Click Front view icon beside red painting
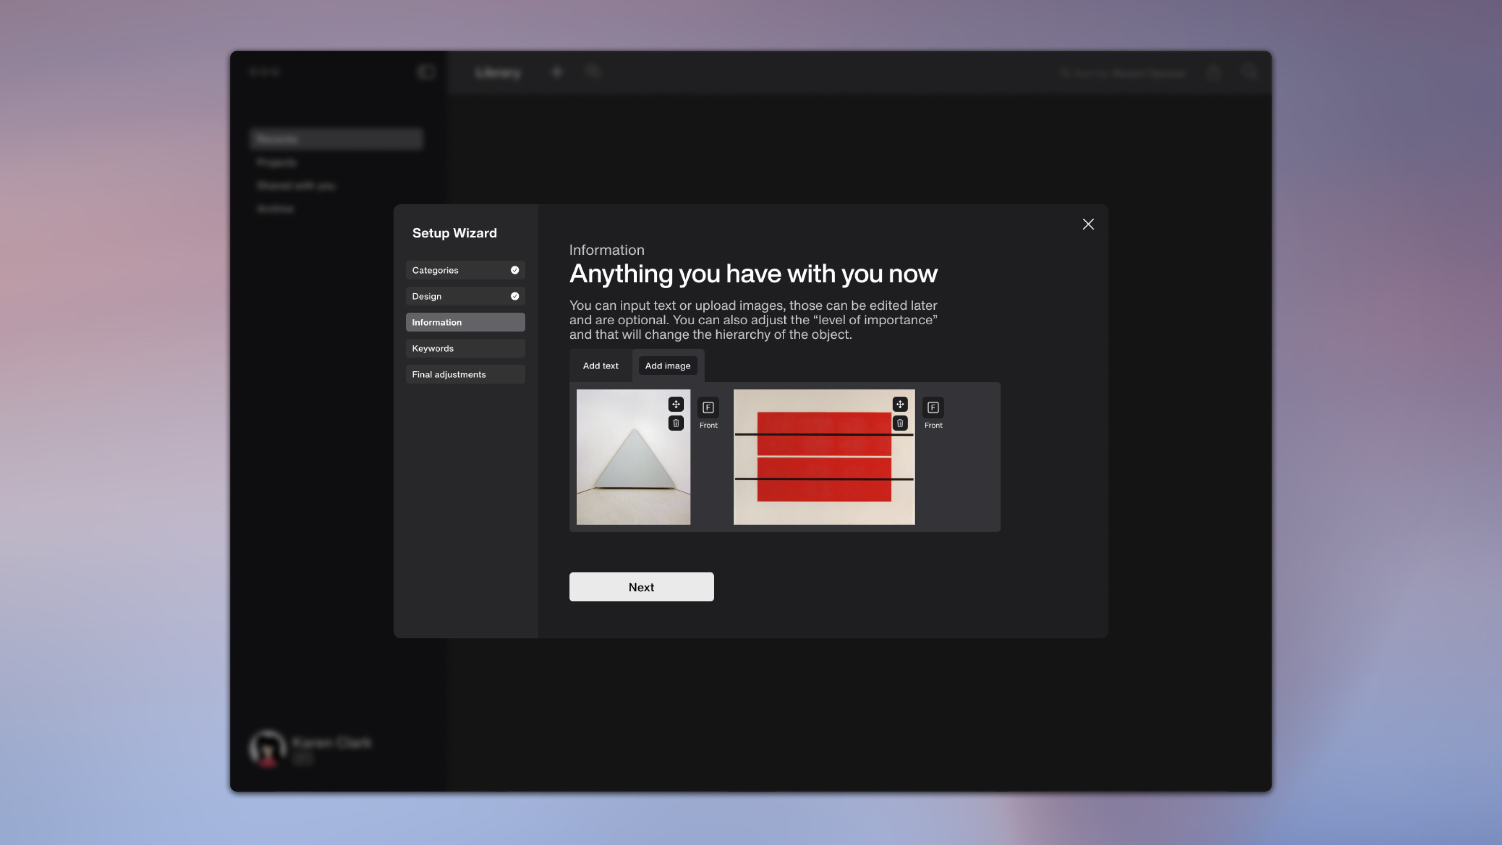 click(932, 408)
